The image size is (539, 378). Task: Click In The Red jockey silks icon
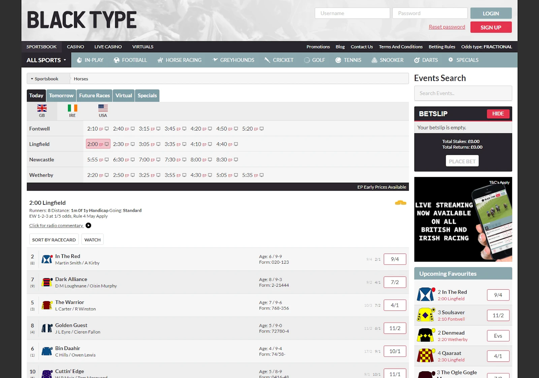(x=47, y=259)
